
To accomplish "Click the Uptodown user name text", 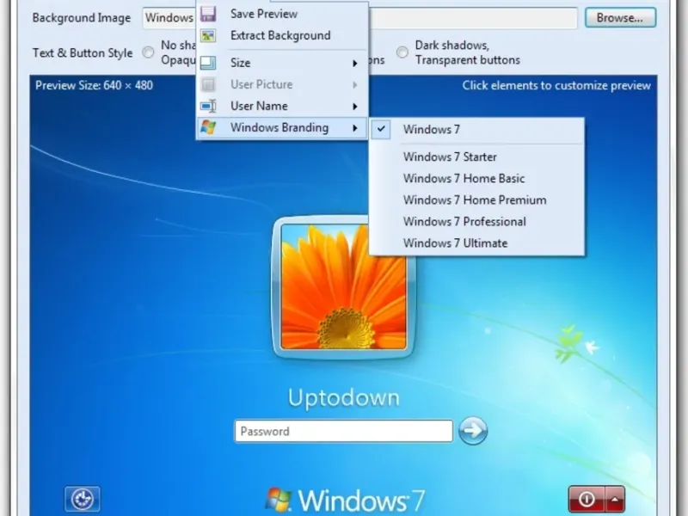I will [x=344, y=398].
